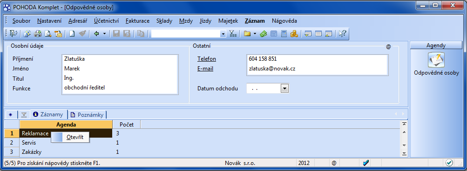
Task: Open print preview with magnifier icon
Action: (47, 34)
